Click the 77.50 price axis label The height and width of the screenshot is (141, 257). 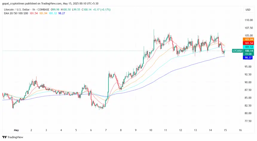pyautogui.click(x=248, y=121)
